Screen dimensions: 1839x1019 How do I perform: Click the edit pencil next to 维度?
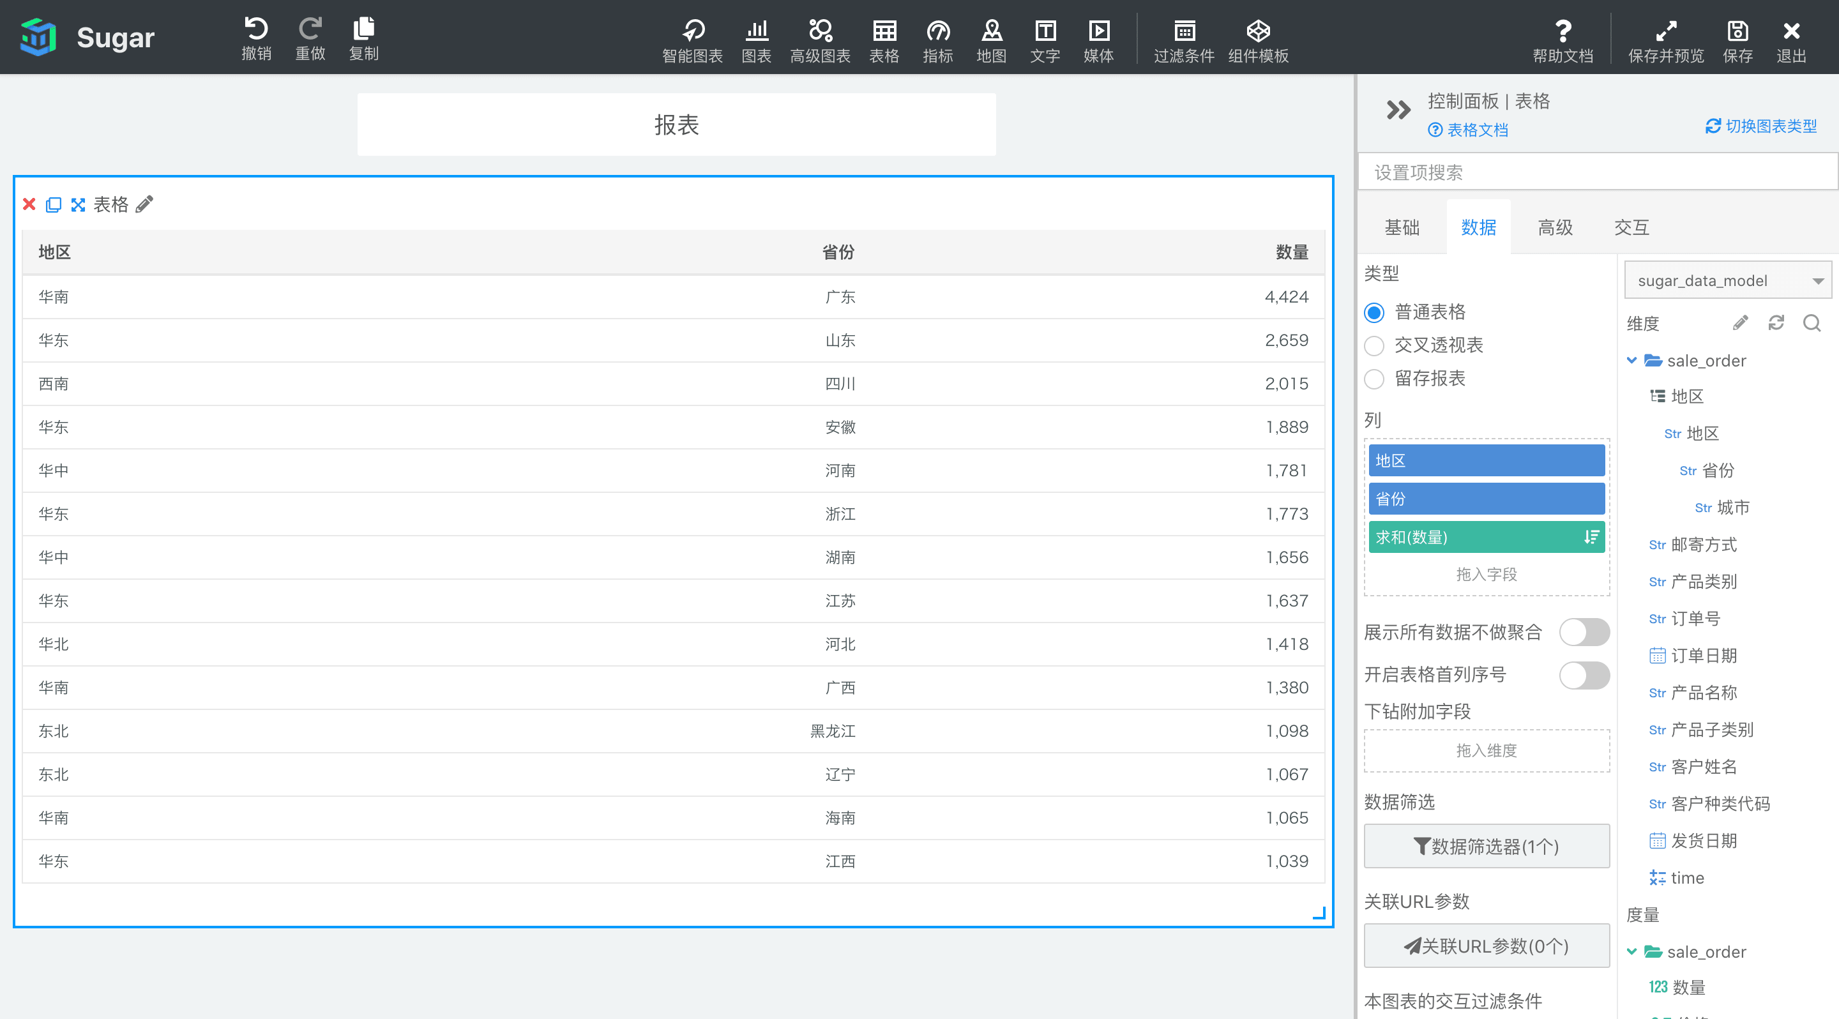[1741, 323]
